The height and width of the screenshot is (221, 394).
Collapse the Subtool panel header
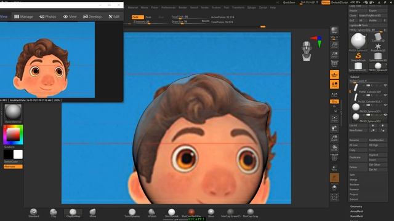point(355,77)
